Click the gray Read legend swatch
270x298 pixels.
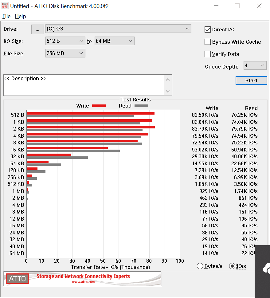point(141,106)
